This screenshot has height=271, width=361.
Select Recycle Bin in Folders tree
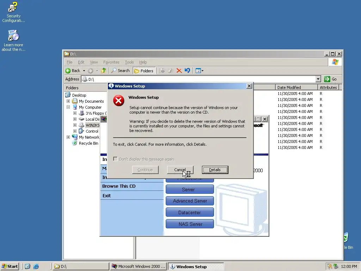coord(88,143)
